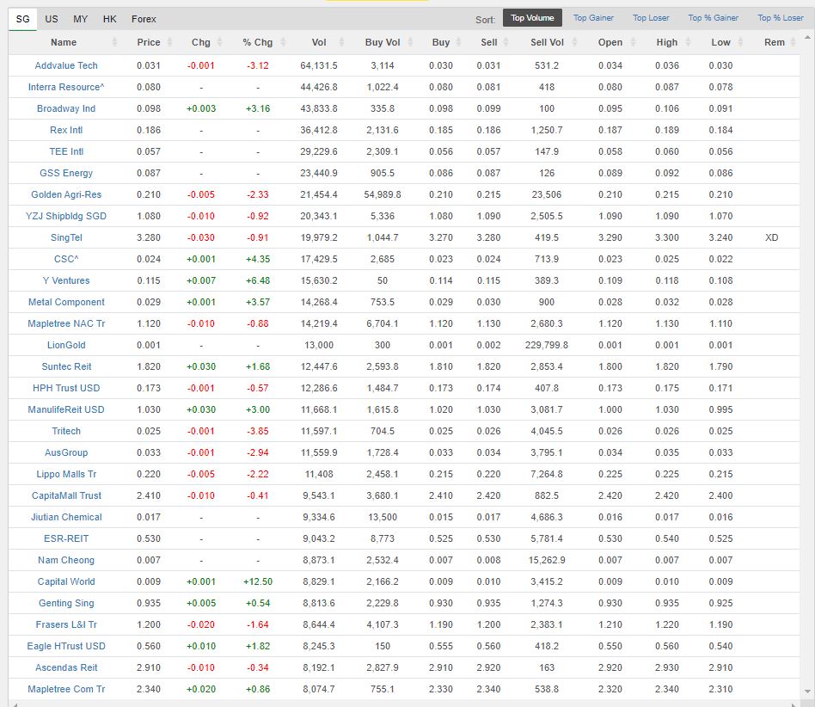The image size is (815, 707).
Task: Open Nam Cheong stock link
Action: point(66,560)
